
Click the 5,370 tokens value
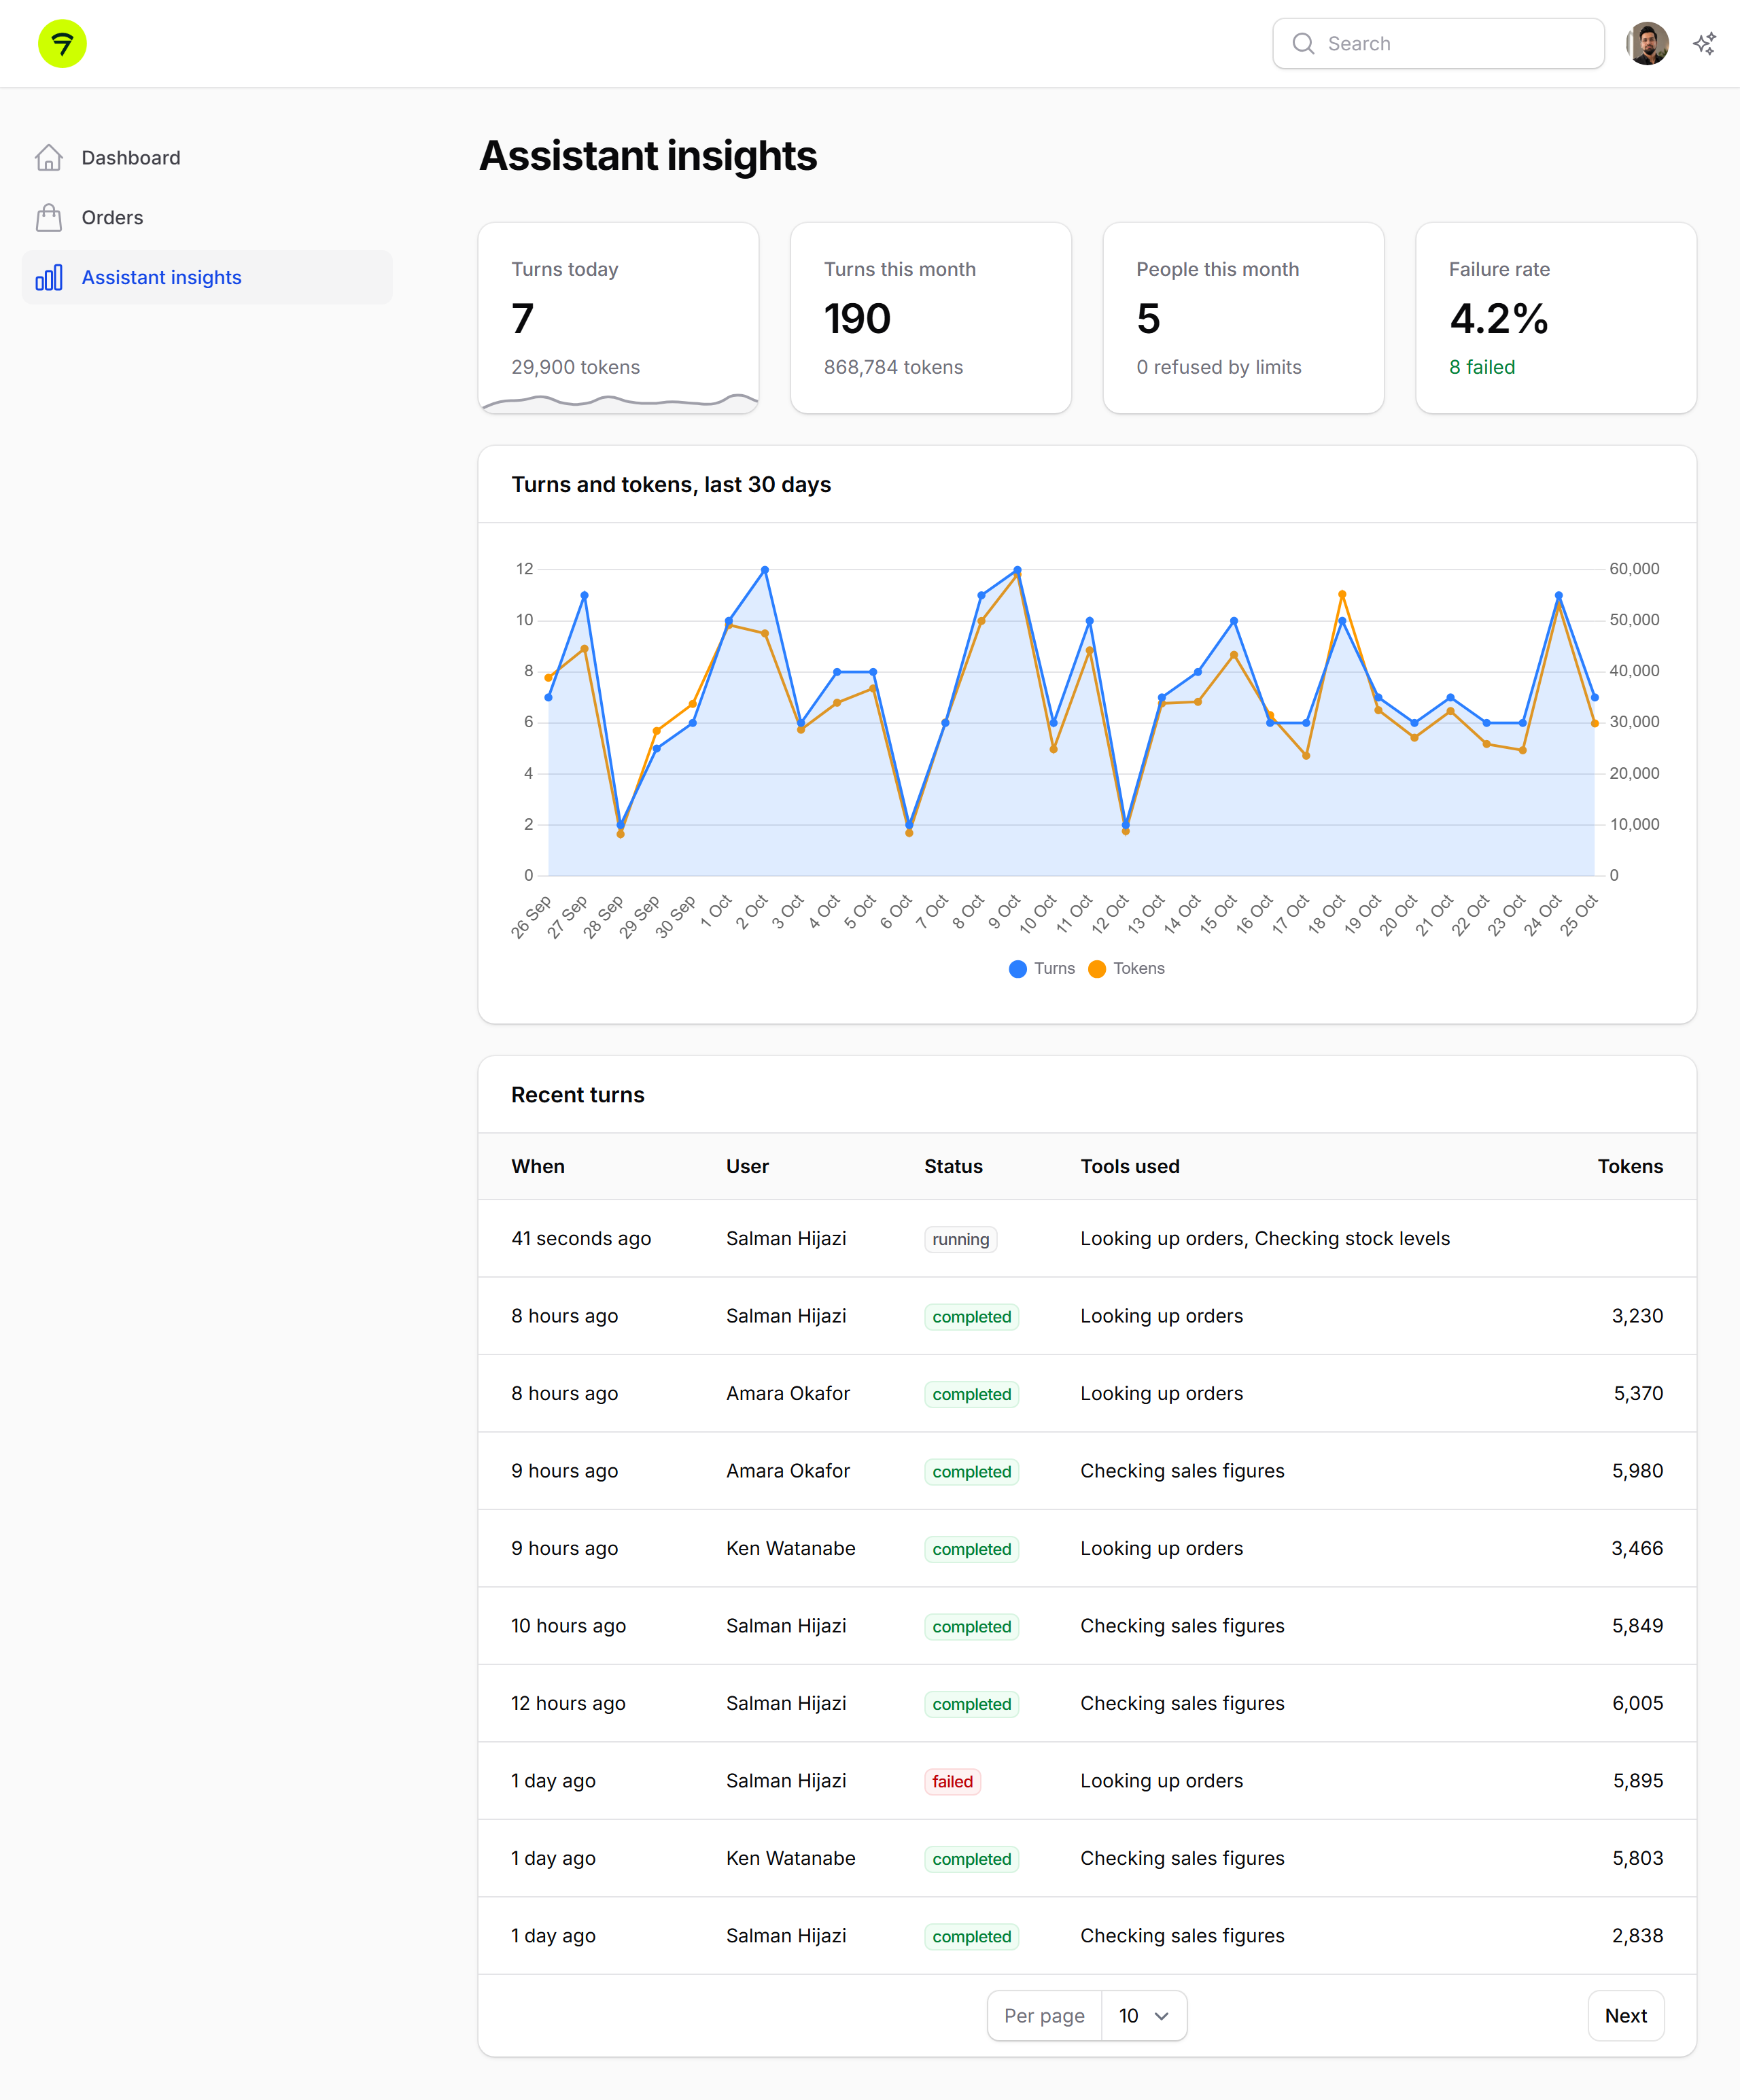point(1638,1394)
